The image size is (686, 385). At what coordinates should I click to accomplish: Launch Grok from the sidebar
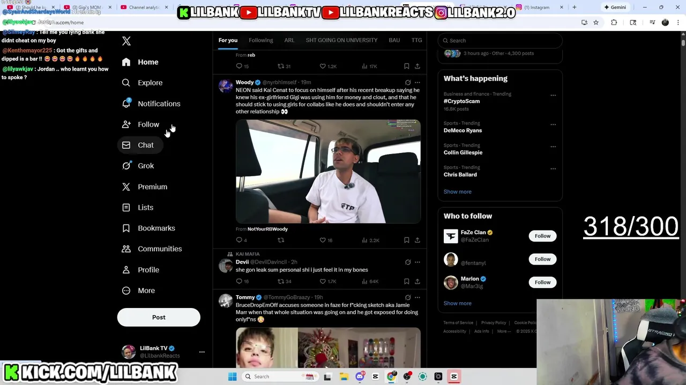click(138, 166)
